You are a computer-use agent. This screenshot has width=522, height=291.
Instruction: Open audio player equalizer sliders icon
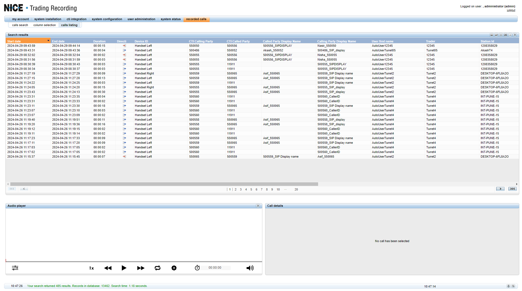pyautogui.click(x=15, y=268)
